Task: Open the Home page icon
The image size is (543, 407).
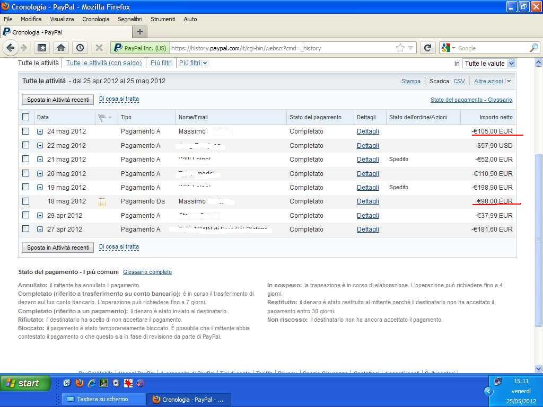Action: (61, 48)
